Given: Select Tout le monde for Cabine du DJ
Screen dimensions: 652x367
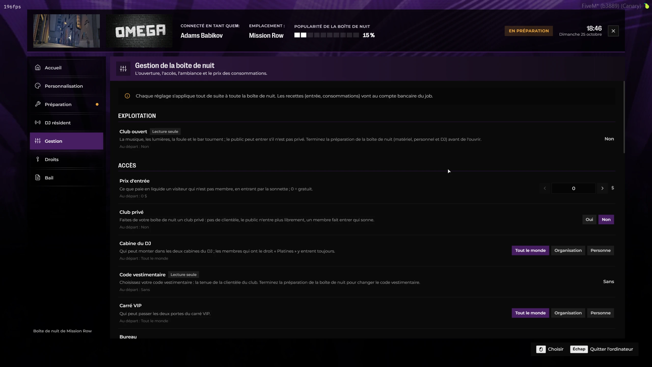Looking at the screenshot, I should pos(530,251).
